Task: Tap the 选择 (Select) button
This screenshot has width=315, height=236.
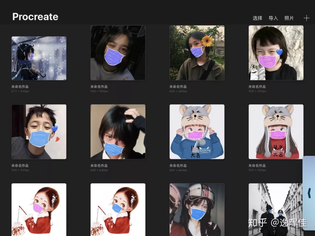Action: [257, 18]
